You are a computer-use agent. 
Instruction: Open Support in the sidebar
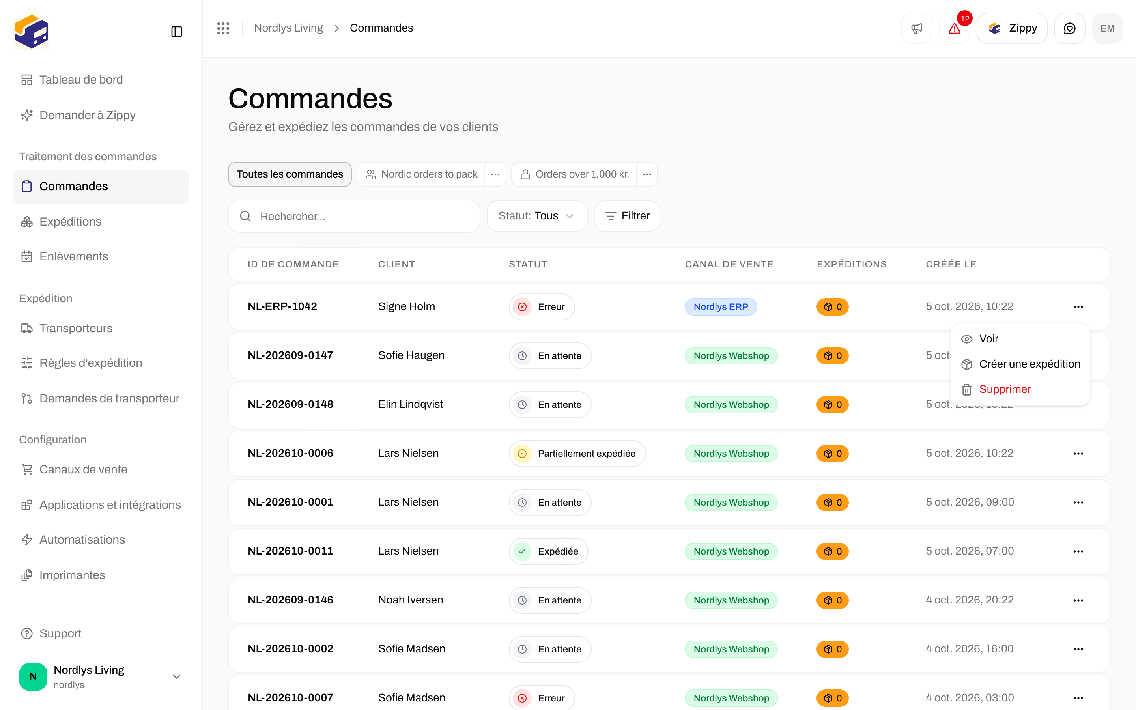101,633
